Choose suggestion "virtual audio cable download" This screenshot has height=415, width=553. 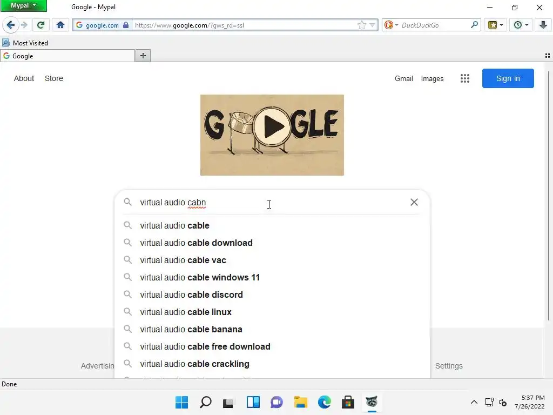[x=272, y=243]
